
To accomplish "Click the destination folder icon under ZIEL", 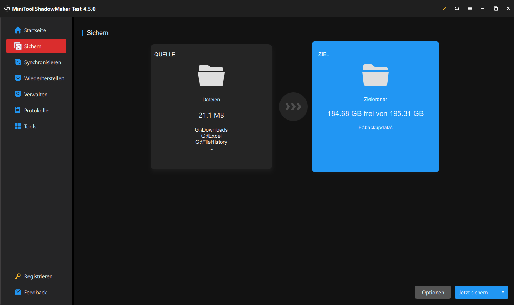I will pos(376,75).
